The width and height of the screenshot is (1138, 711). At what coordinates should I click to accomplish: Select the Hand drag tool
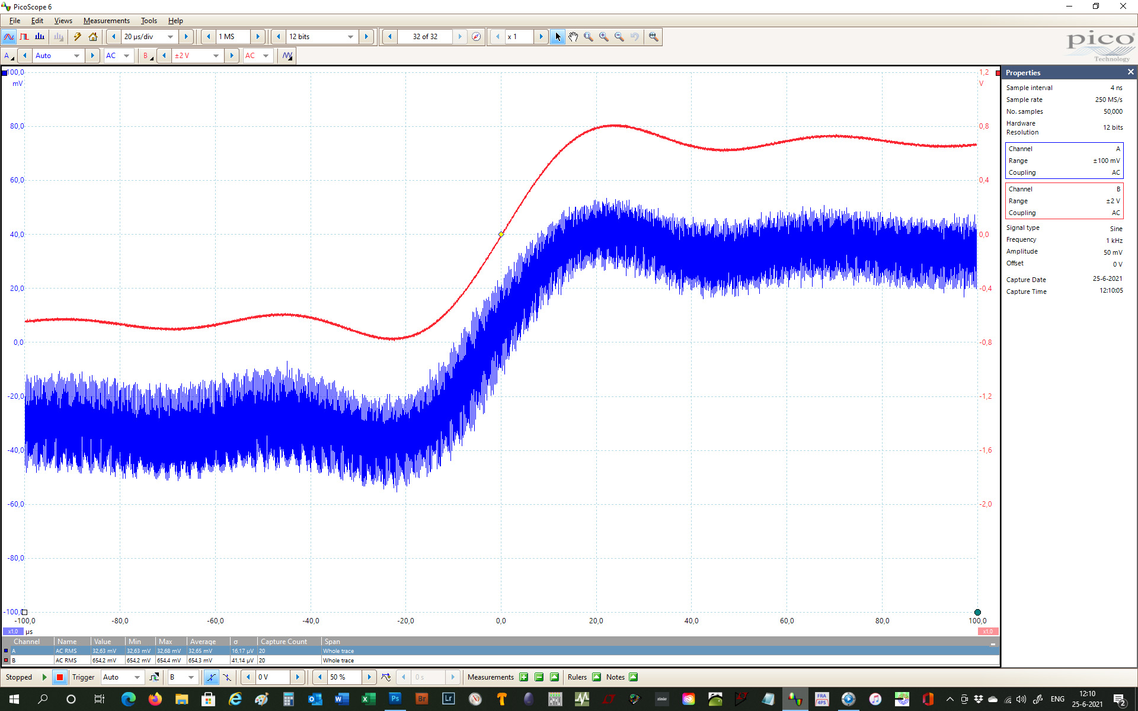click(x=573, y=37)
